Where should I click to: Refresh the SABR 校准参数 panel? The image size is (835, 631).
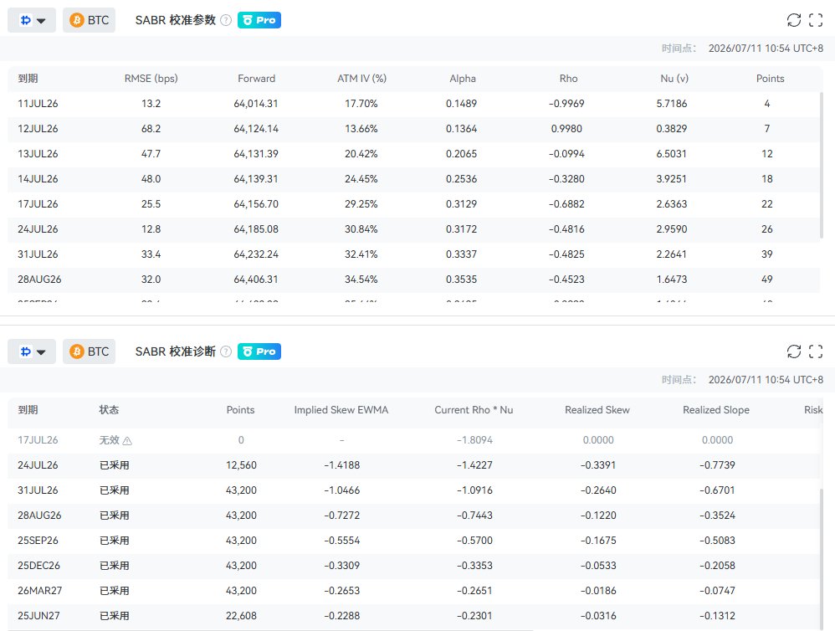pyautogui.click(x=794, y=20)
